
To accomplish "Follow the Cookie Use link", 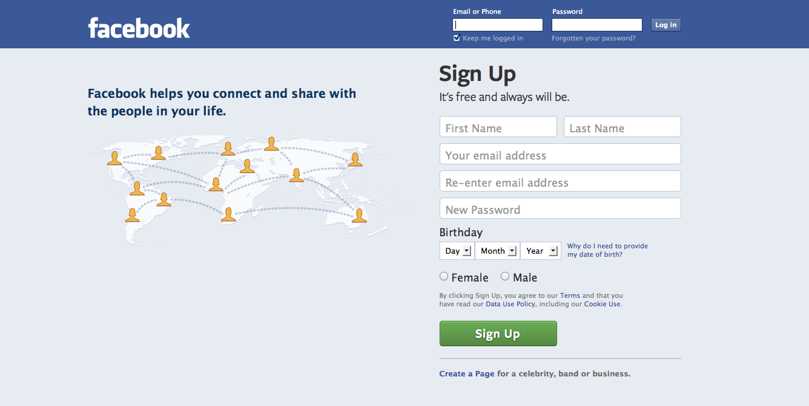I will 602,304.
